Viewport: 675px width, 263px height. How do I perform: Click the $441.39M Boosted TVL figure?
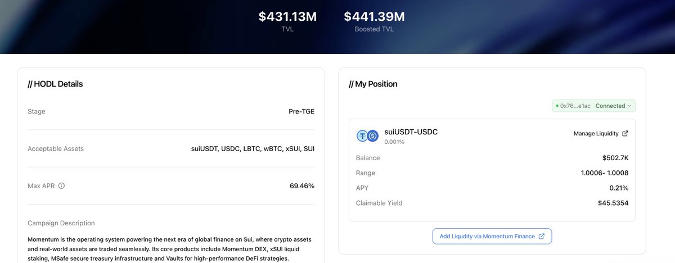pyautogui.click(x=374, y=17)
